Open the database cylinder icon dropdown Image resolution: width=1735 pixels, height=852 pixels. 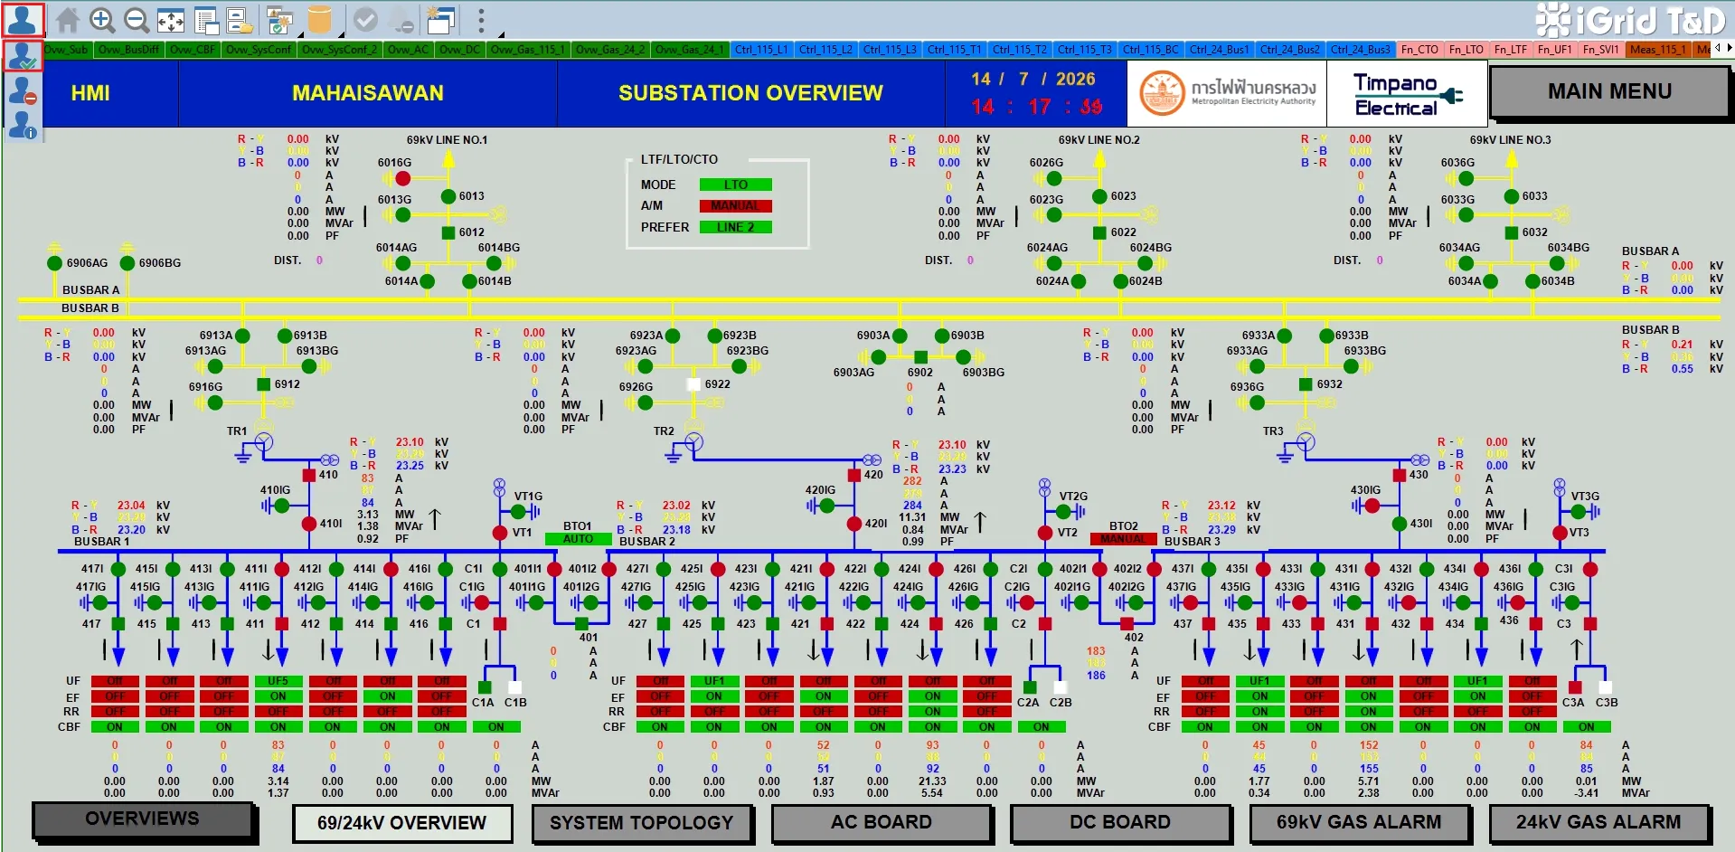click(319, 19)
